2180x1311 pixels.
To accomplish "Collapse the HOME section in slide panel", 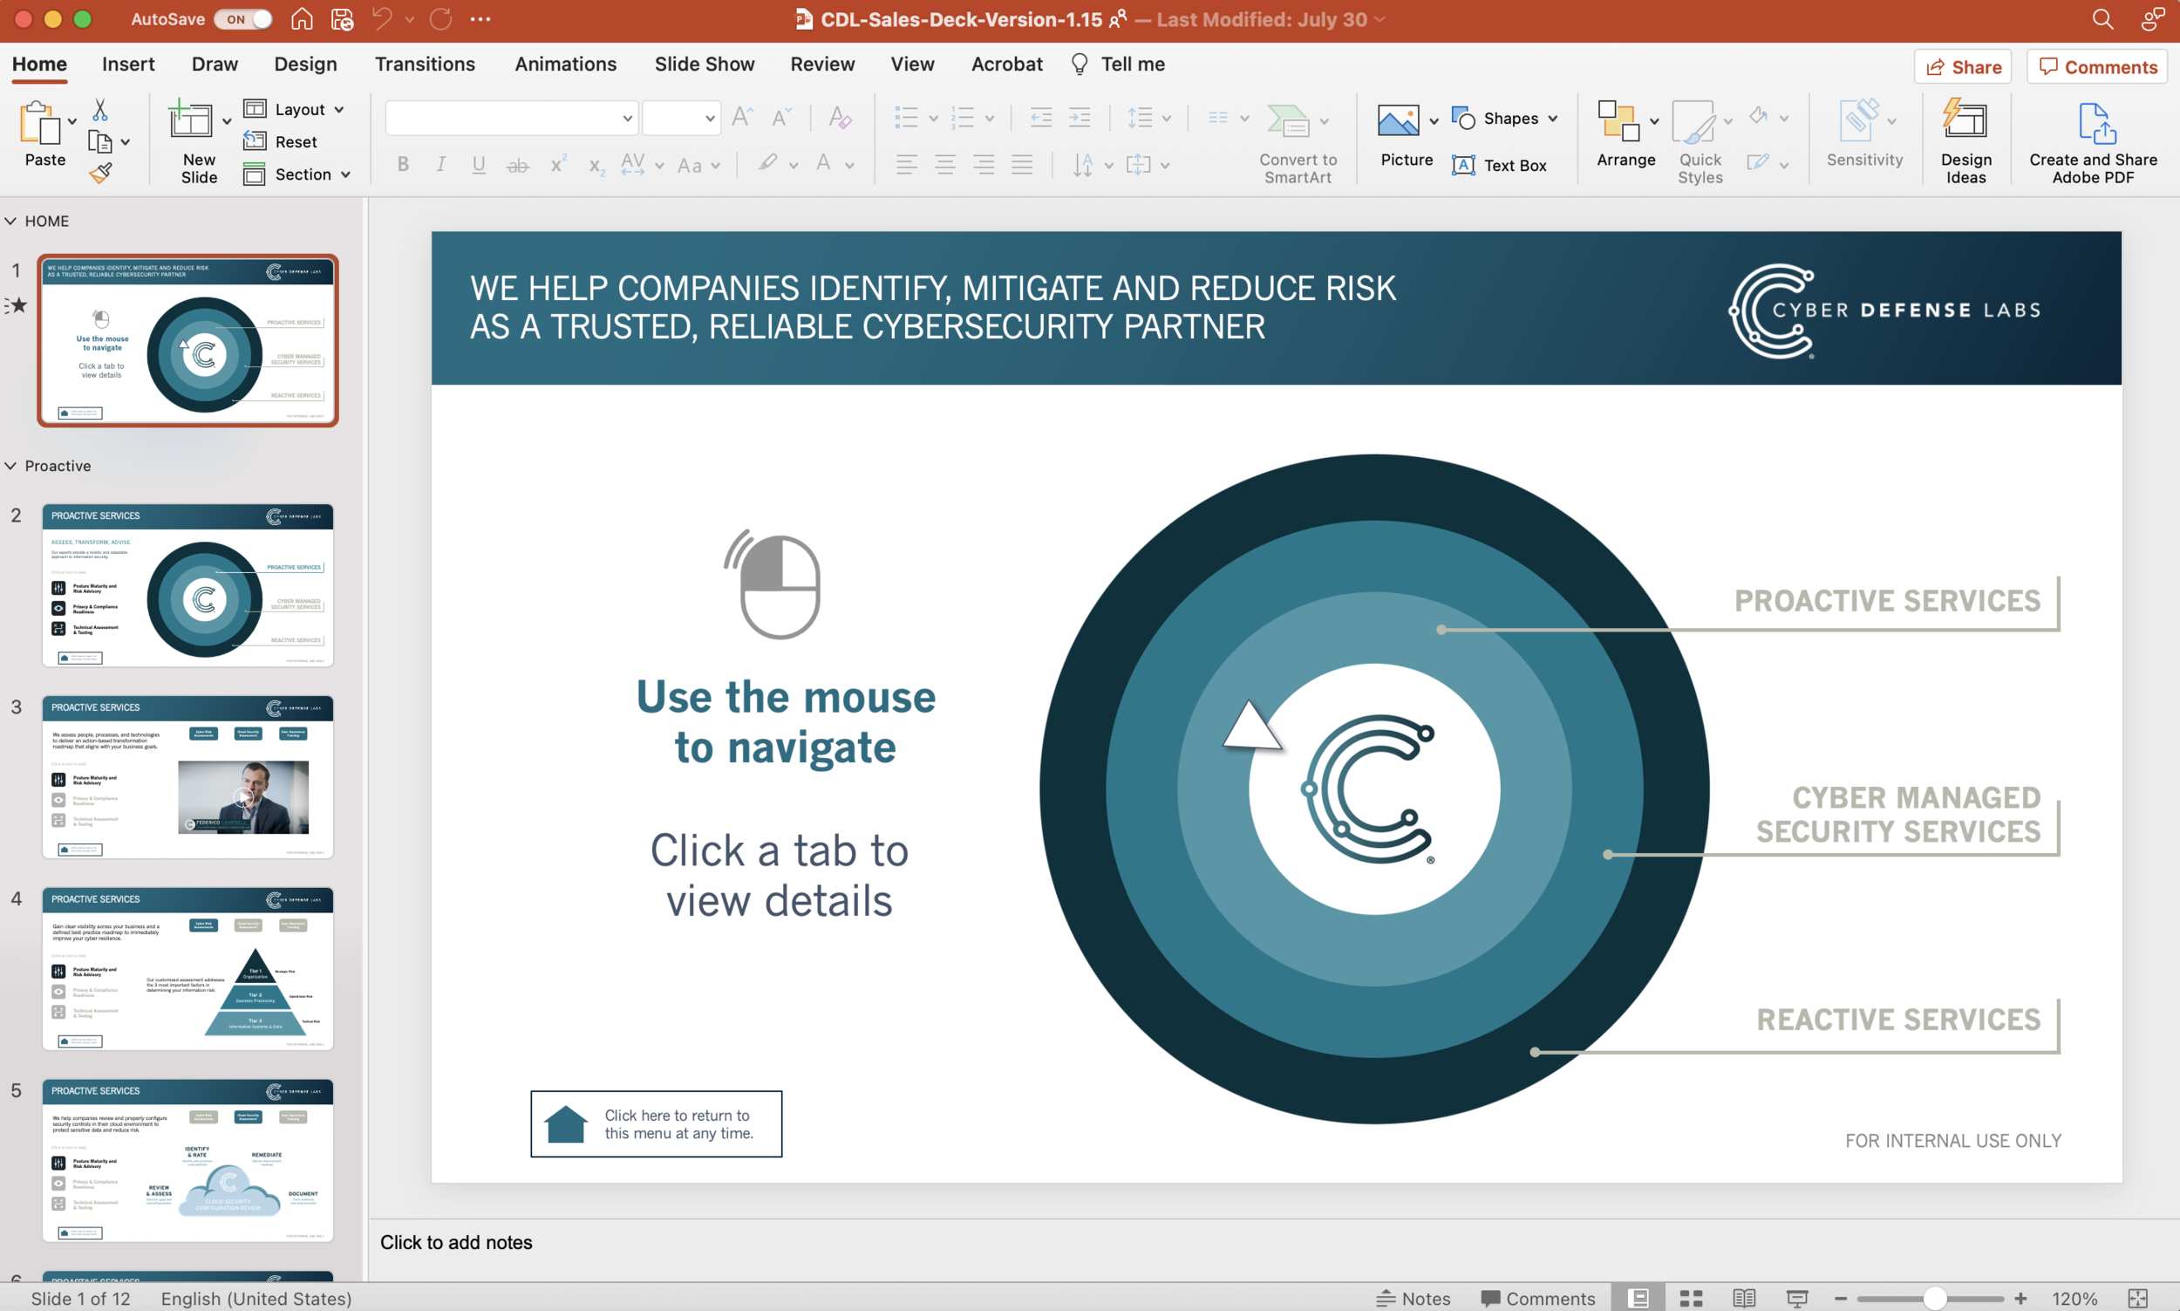I will click(10, 221).
